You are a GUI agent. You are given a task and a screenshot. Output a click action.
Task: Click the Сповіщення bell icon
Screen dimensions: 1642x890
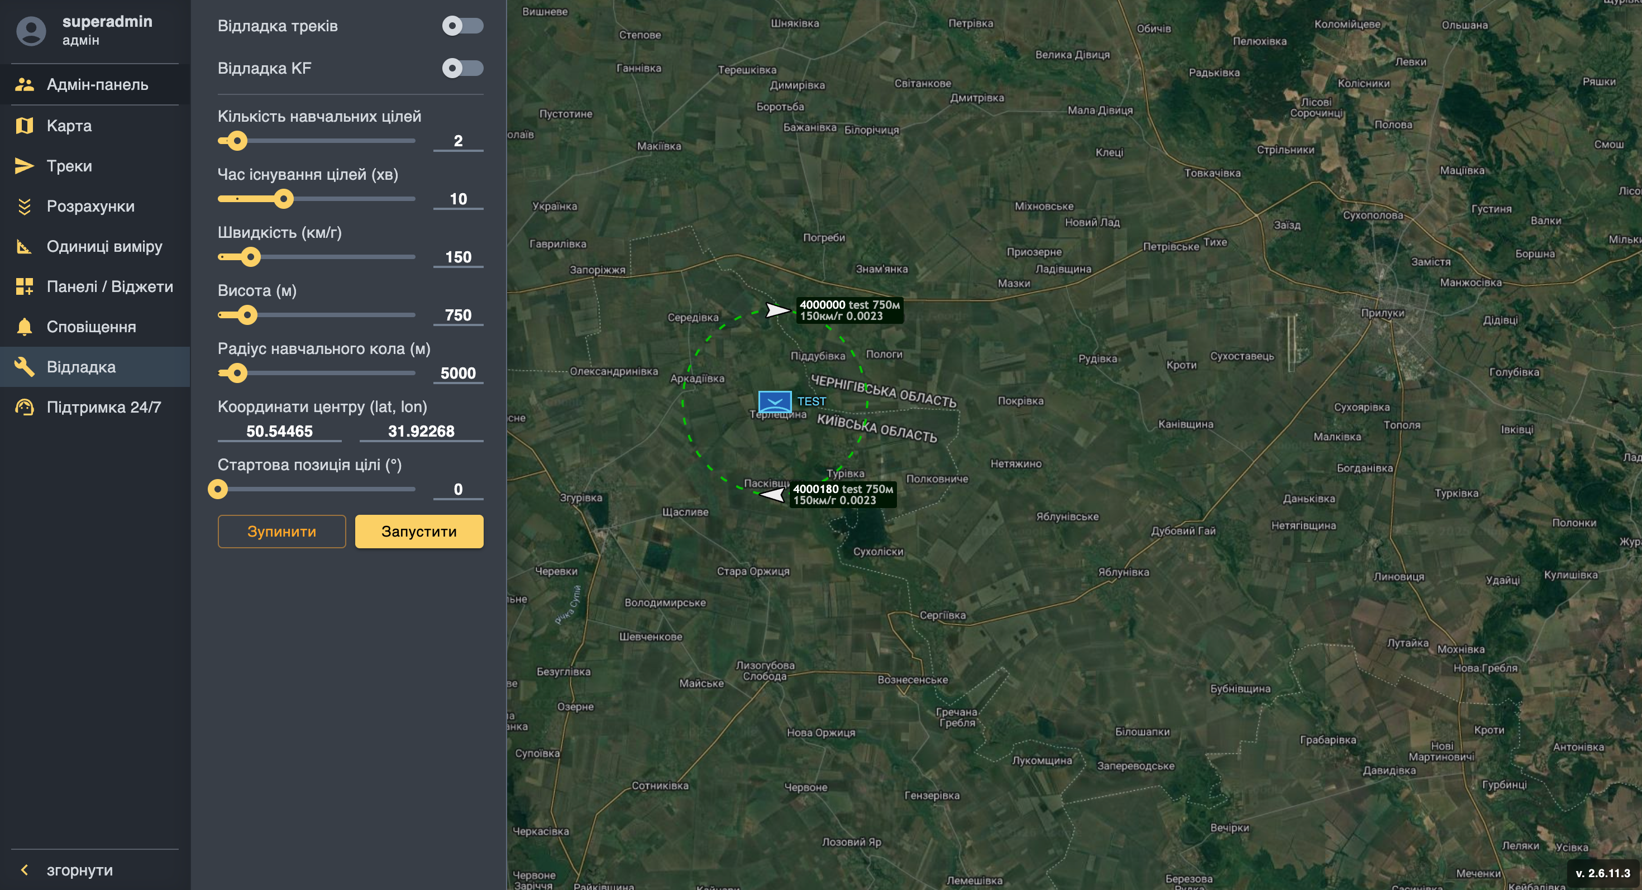coord(24,327)
